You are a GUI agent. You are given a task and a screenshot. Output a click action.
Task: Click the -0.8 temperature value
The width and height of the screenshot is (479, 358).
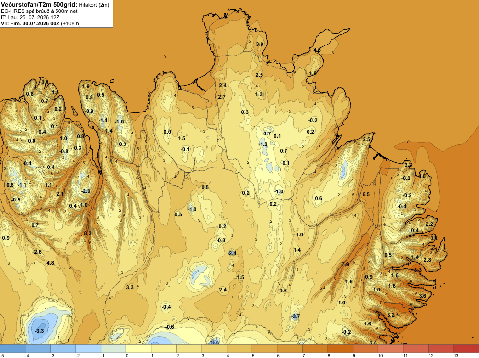tap(64, 151)
